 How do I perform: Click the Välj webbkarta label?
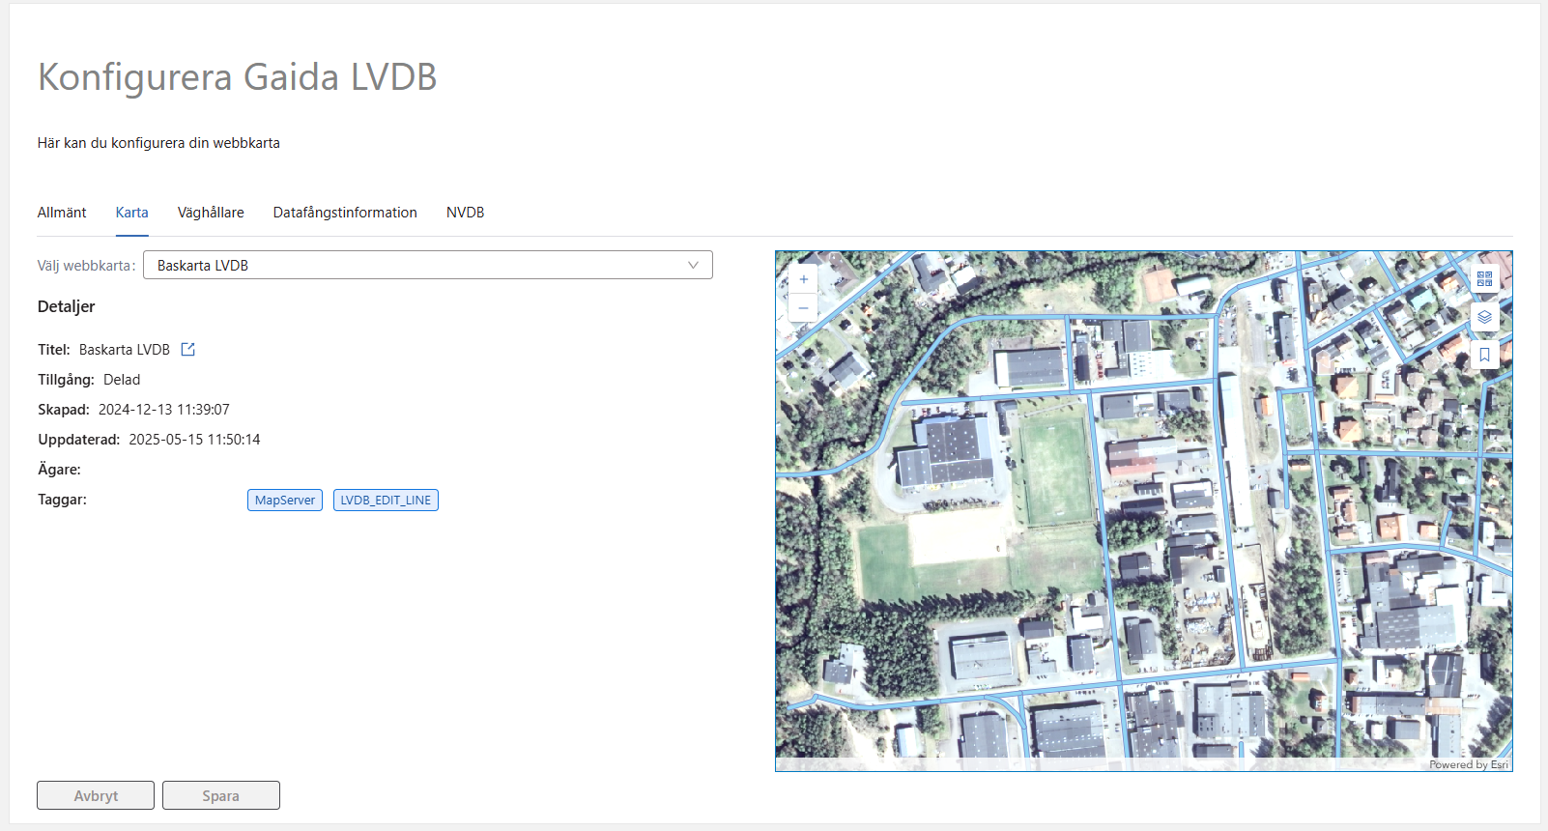86,266
